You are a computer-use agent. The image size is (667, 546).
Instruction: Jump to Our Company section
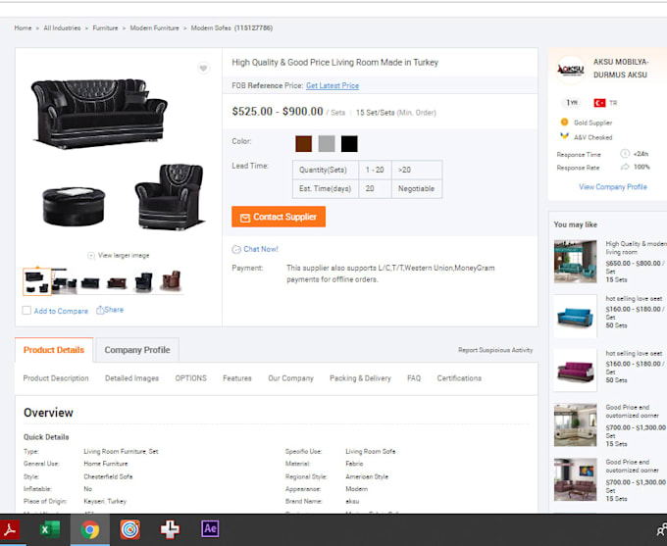[x=290, y=378]
